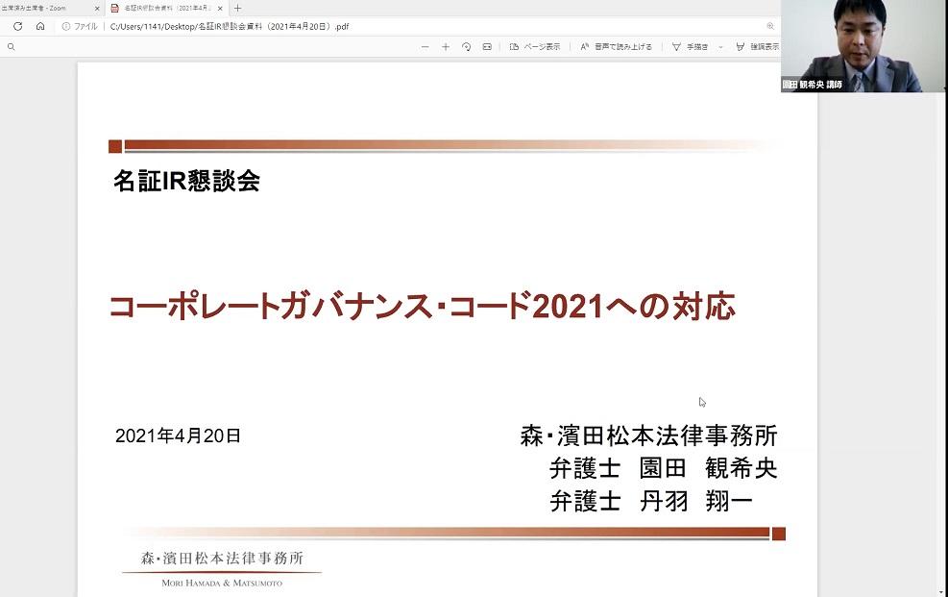Image resolution: width=948 pixels, height=597 pixels.
Task: Click the speaker video thumbnail
Action: [x=864, y=46]
